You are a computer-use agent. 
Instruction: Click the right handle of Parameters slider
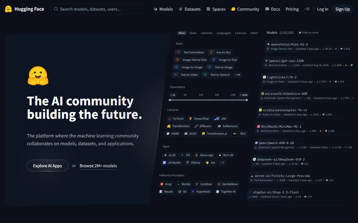click(246, 100)
